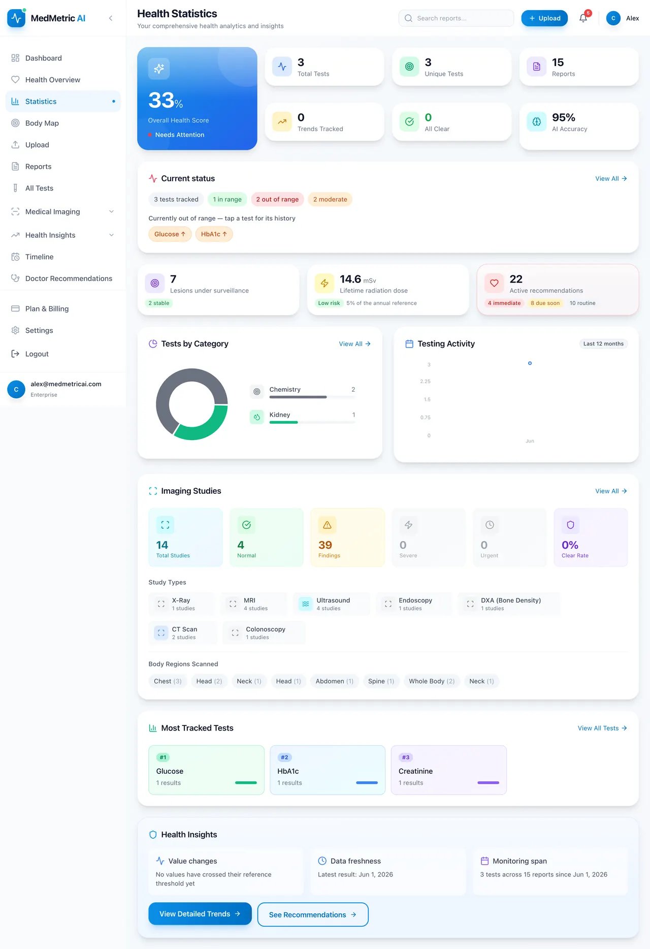Click the Reports document icon on stat card

537,67
